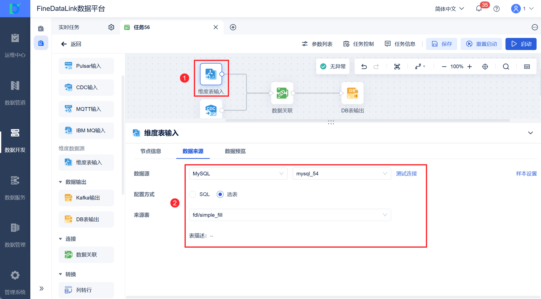The width and height of the screenshot is (541, 299).
Task: Open the 数据服务 sidebar section
Action: [x=15, y=188]
